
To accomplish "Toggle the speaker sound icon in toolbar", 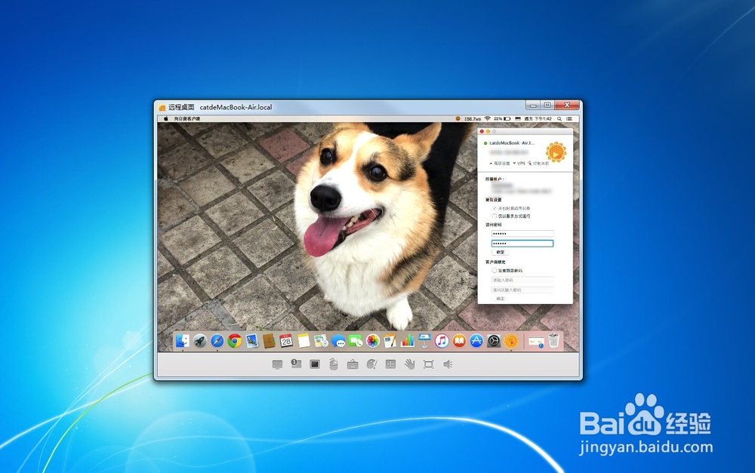I will coord(448,364).
